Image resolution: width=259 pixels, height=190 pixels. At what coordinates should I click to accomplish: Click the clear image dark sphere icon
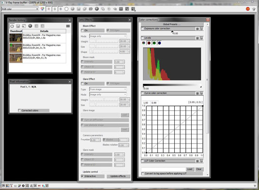(x=97, y=9)
